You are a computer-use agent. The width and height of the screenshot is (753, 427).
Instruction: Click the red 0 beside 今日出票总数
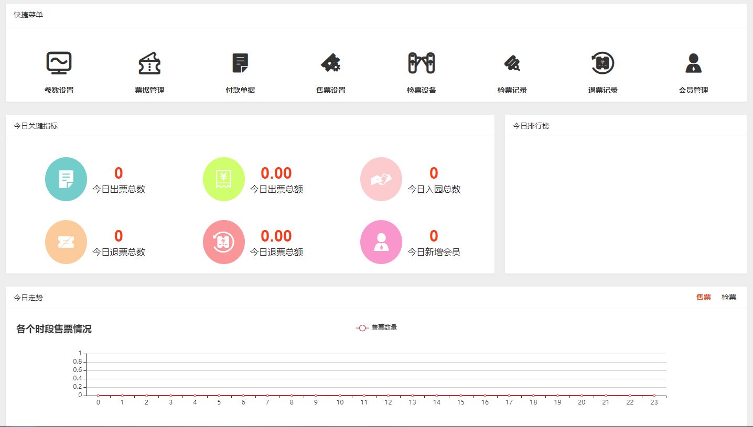click(118, 173)
